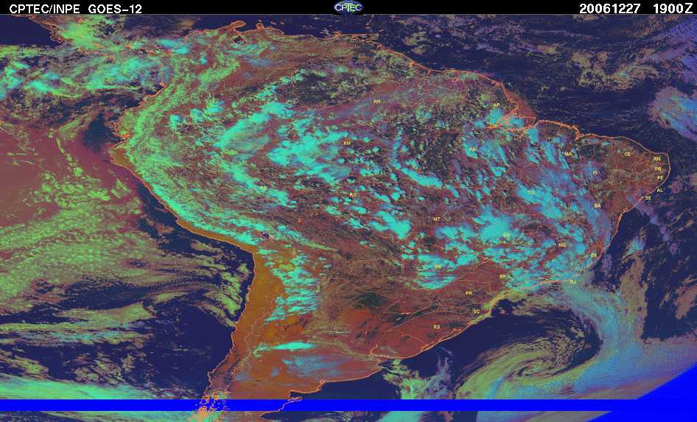This screenshot has height=422, width=697.
Task: Click the 'SP' state label
Action: (502, 276)
